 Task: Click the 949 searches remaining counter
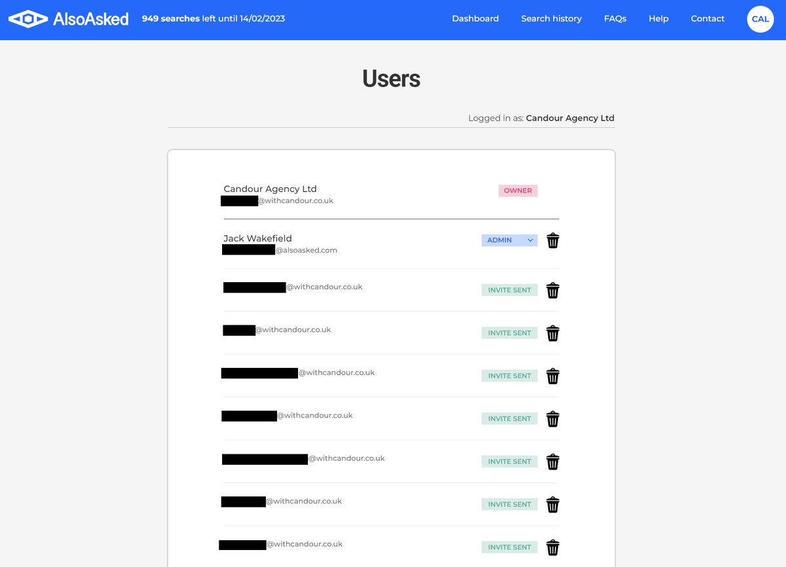[213, 18]
